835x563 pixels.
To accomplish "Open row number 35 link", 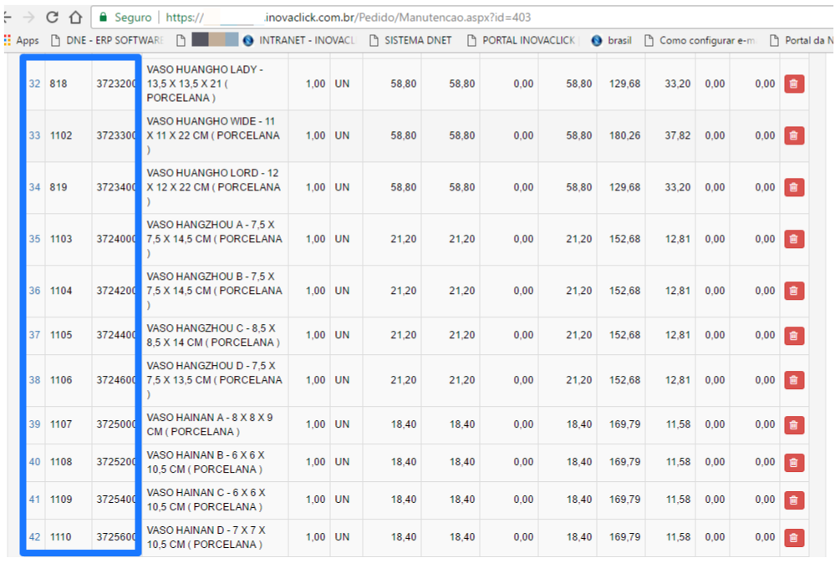I will click(34, 239).
